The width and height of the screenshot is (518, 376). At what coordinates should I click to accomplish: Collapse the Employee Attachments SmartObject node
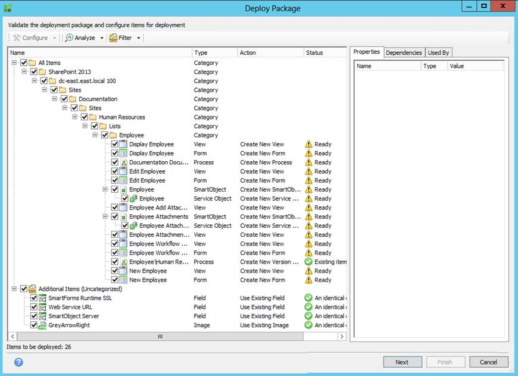[105, 217]
